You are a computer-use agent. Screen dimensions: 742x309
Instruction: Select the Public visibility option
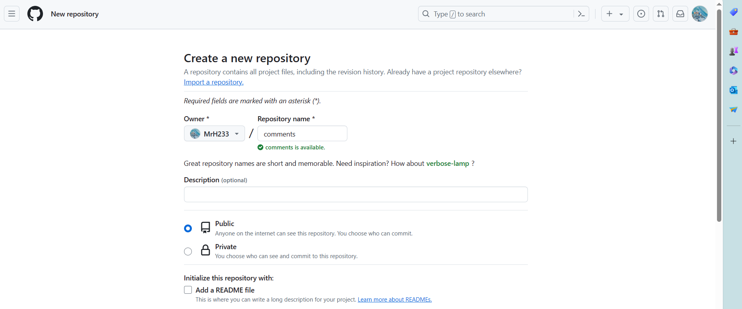pyautogui.click(x=188, y=228)
